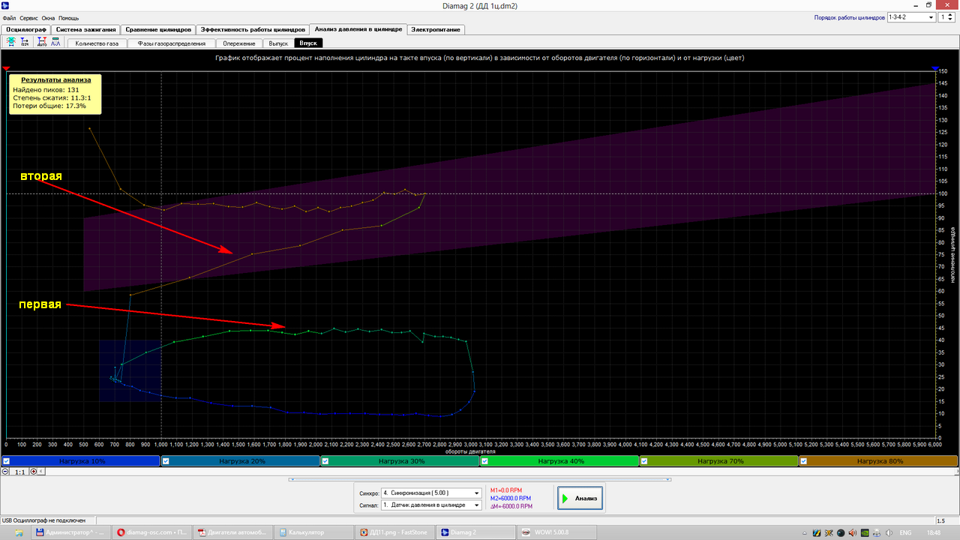Click the M1=0.0 RPM value
The image size is (960, 540).
pyautogui.click(x=505, y=490)
